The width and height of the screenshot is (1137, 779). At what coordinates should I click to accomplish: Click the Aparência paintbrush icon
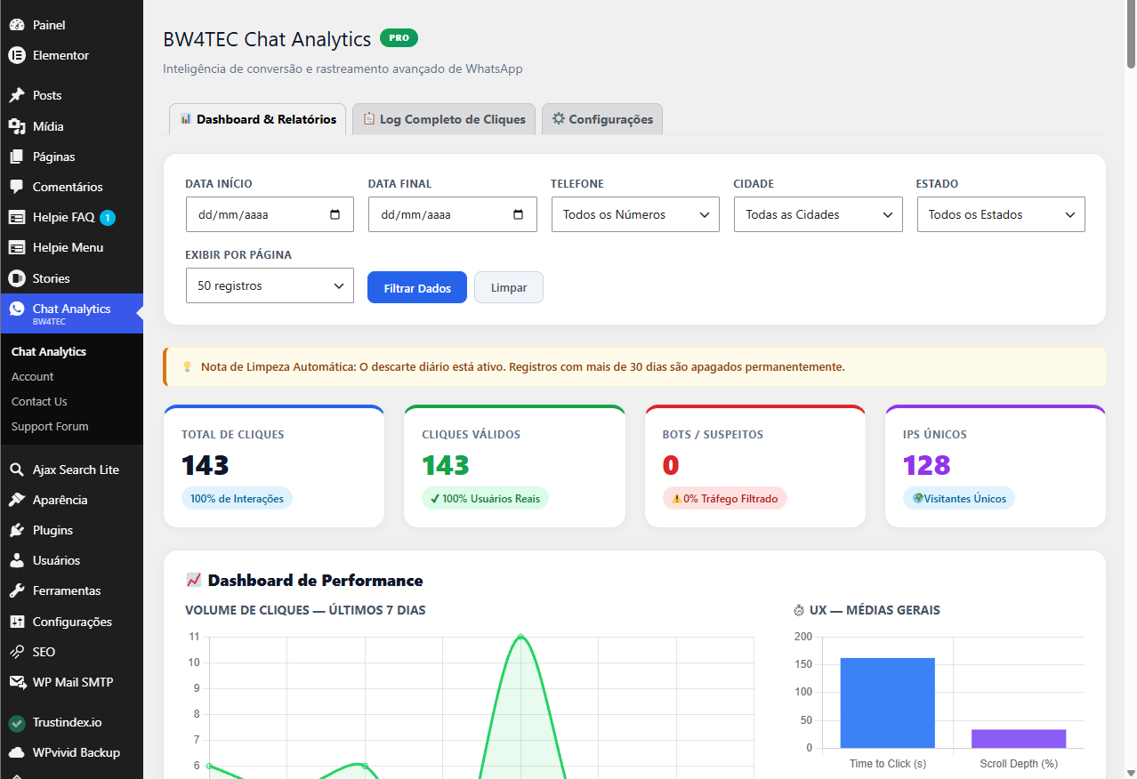[17, 500]
